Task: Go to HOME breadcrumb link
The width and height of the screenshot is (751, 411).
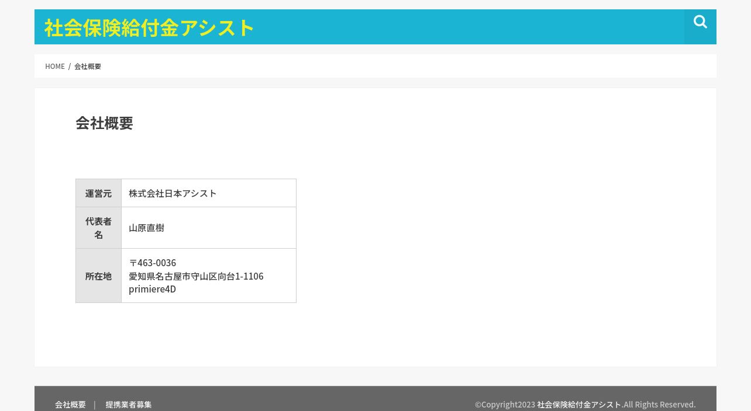Action: 55,67
